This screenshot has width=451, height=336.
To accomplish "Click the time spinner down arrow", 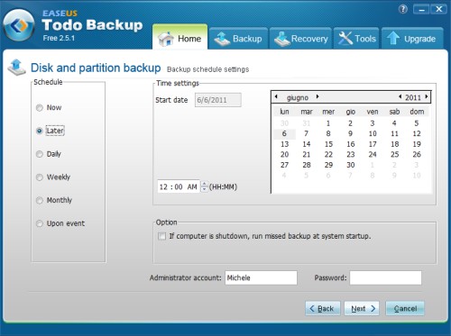I will click(x=204, y=189).
